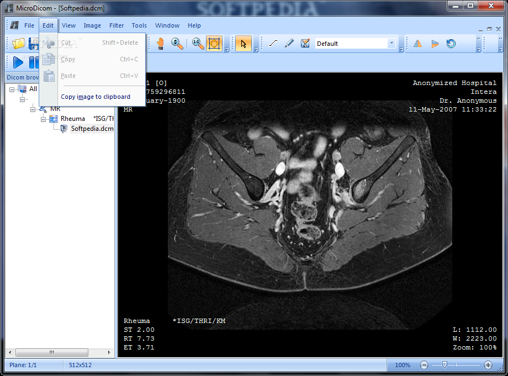This screenshot has height=376, width=508.
Task: Open the Image menu
Action: [x=92, y=25]
